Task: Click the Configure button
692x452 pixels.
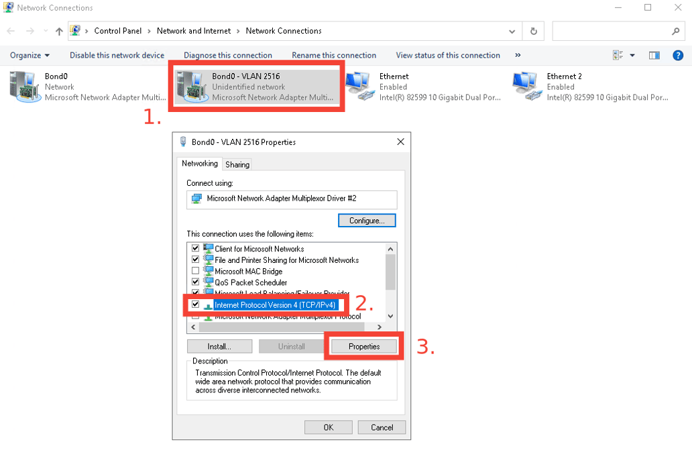Action: [x=367, y=220]
